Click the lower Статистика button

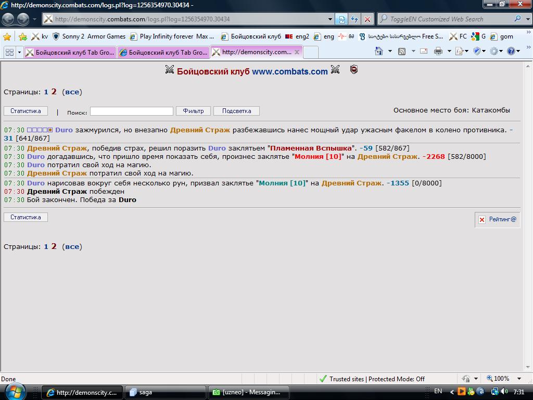(x=26, y=217)
